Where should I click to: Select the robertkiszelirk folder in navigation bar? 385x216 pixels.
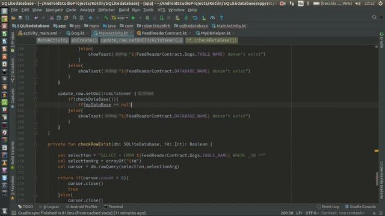coord(154,26)
